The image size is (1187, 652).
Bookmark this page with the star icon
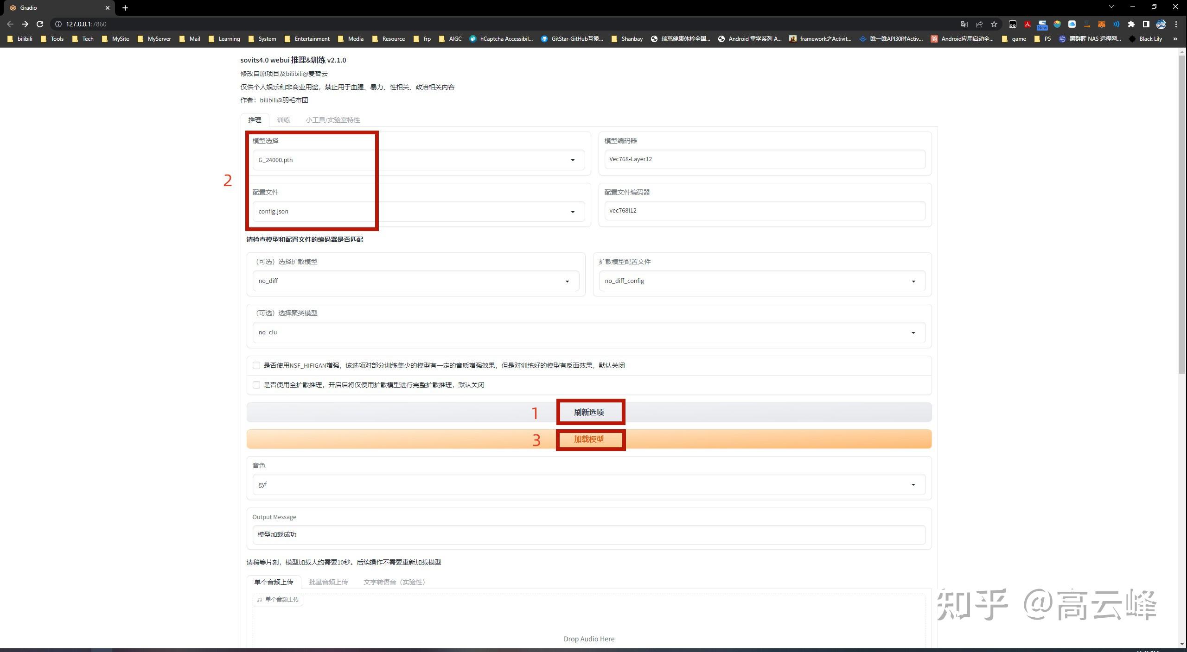994,24
